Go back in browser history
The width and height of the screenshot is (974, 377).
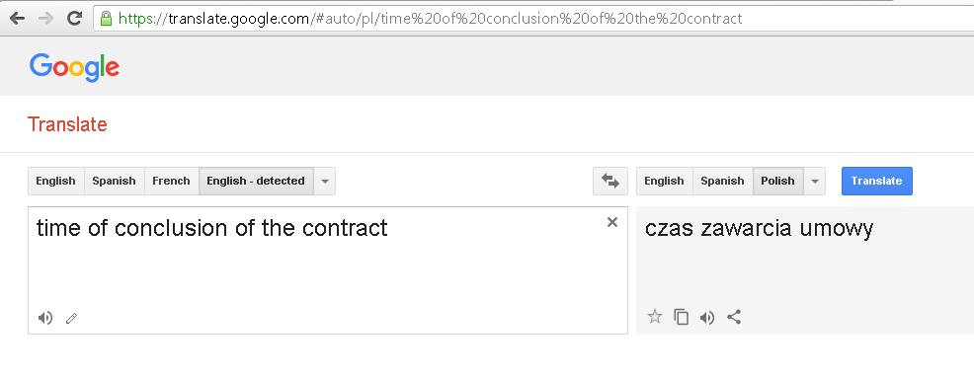pos(17,18)
